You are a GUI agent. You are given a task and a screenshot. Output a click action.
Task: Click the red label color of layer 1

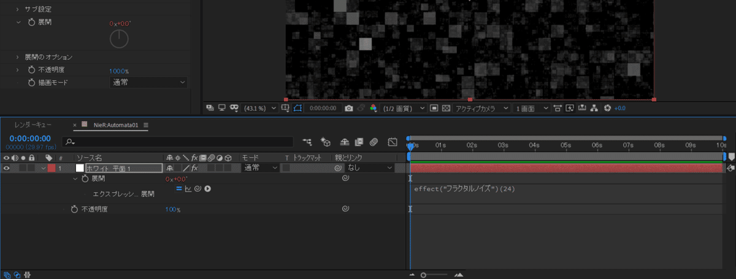point(52,168)
